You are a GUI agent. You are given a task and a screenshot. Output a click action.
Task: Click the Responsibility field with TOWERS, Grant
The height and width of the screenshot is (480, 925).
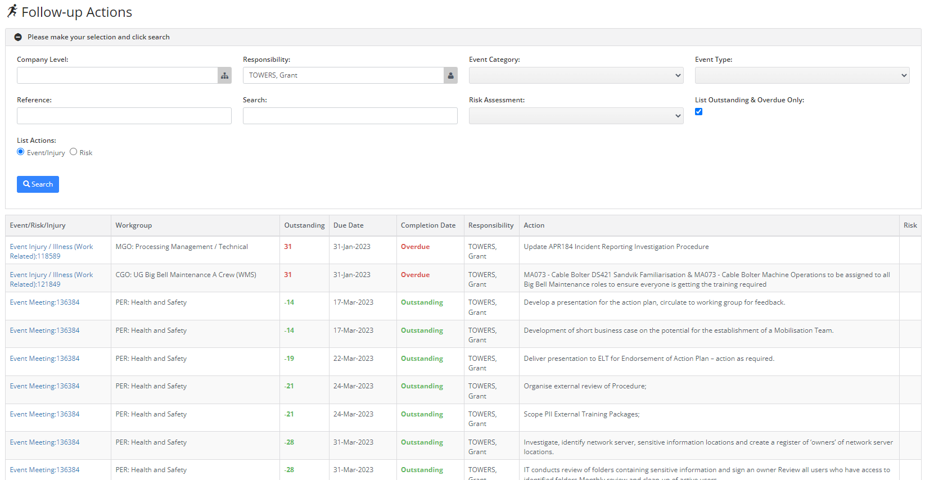[343, 75]
